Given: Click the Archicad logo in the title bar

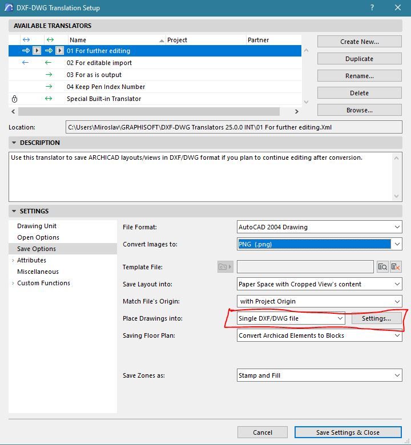Looking at the screenshot, I should coord(9,7).
